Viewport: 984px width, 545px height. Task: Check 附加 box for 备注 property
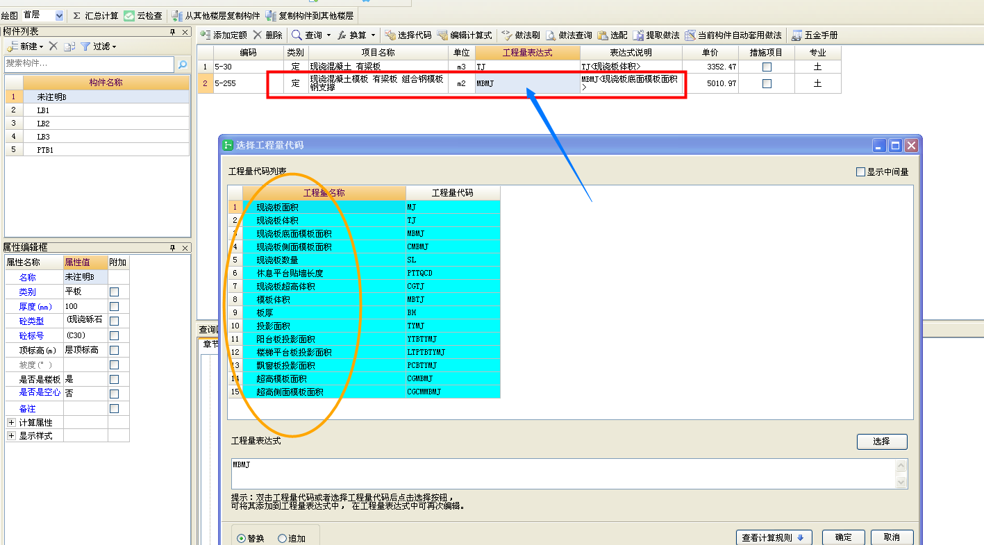[x=115, y=408]
